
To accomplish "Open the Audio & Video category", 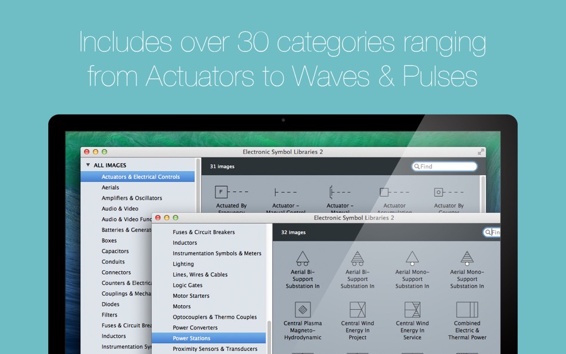I will [120, 209].
